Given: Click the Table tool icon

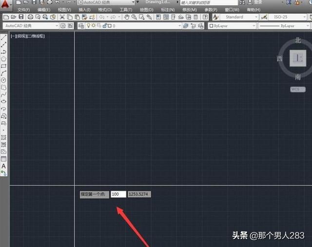Looking at the screenshot, I should pos(4,159).
